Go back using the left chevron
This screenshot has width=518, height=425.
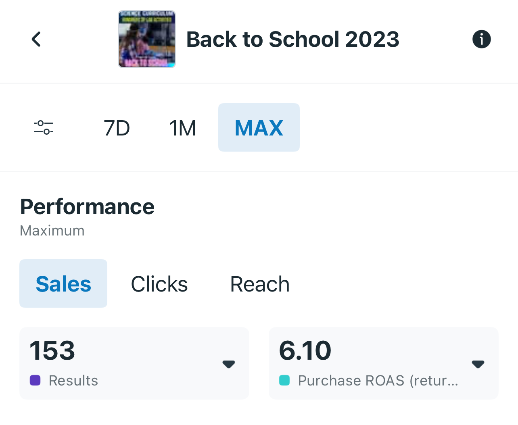coord(36,39)
